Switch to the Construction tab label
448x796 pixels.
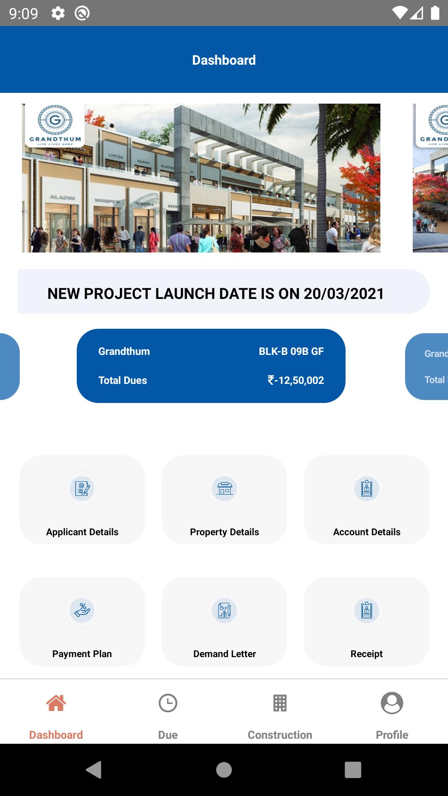coord(280,735)
